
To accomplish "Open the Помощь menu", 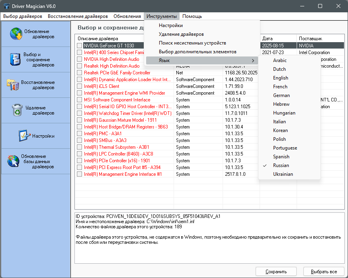I will point(192,16).
